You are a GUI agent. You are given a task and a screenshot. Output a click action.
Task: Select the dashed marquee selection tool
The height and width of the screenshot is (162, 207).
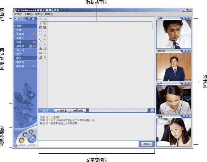41,36
